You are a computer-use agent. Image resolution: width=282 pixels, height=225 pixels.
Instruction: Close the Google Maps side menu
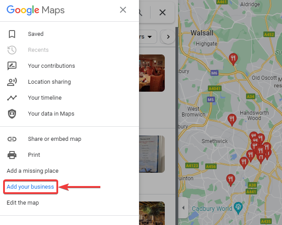(123, 10)
